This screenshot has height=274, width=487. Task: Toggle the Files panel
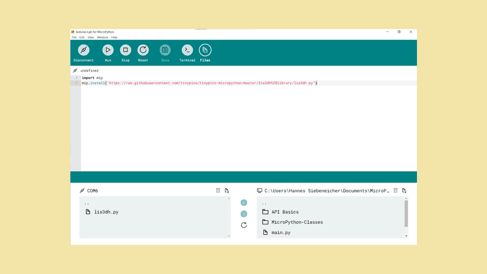click(x=205, y=50)
